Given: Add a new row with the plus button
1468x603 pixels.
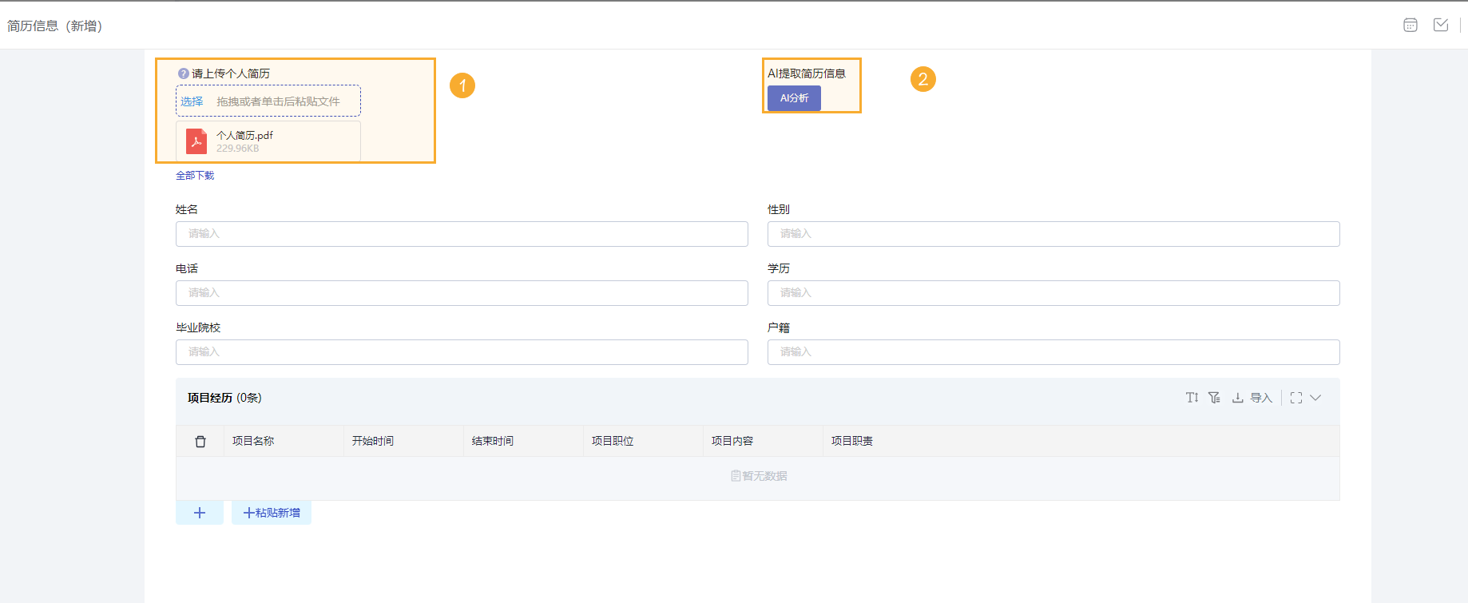Looking at the screenshot, I should (x=200, y=513).
